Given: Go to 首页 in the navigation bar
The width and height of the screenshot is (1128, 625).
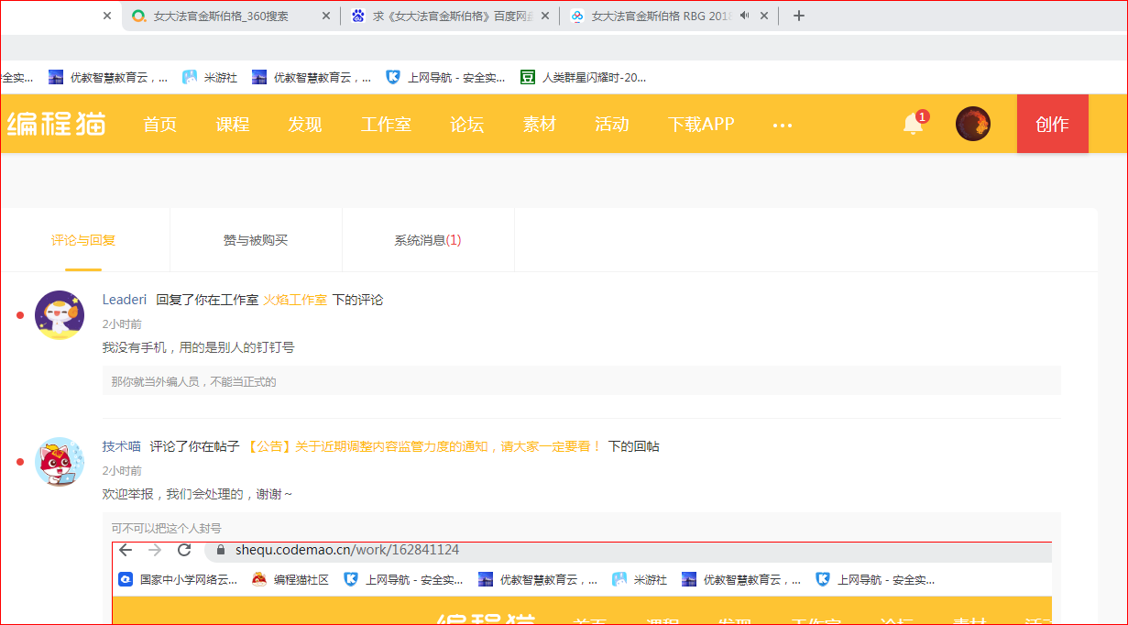Looking at the screenshot, I should [x=160, y=125].
